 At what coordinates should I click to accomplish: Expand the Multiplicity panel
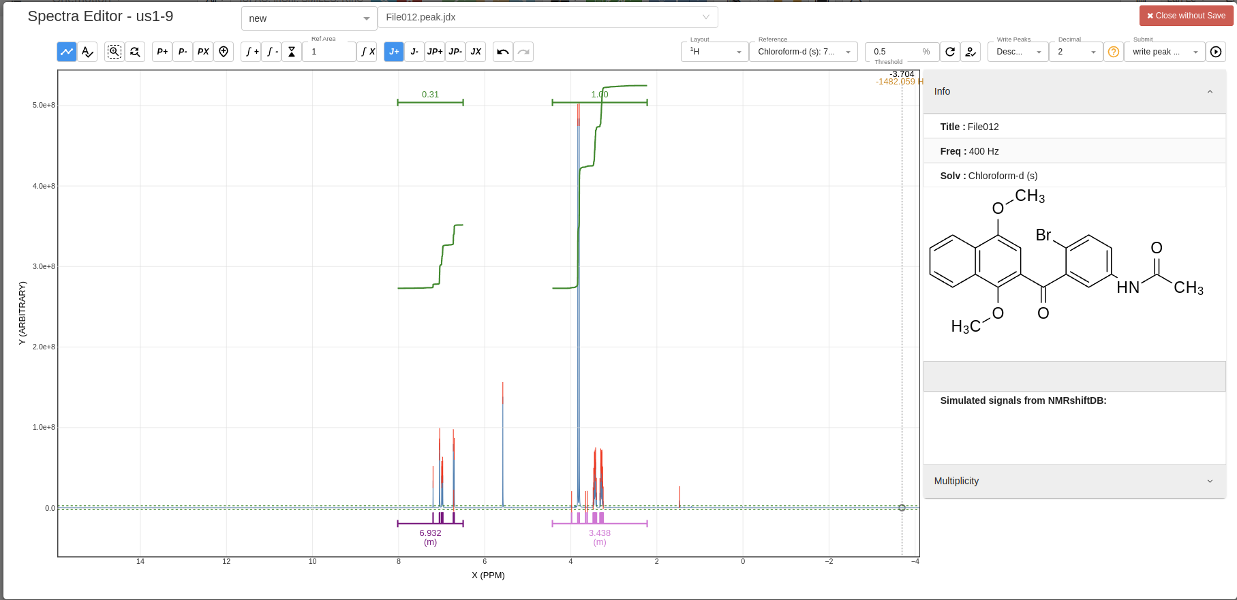tap(1075, 481)
